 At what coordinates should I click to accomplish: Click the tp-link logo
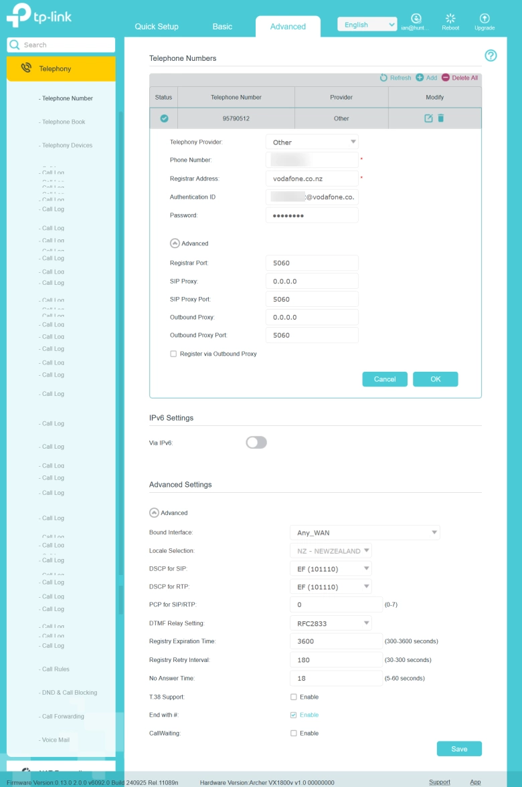(39, 15)
